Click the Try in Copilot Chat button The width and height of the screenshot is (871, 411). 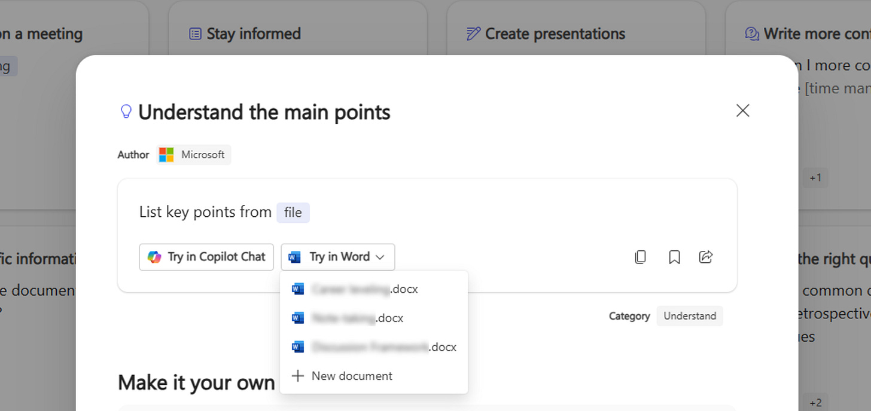[x=206, y=257]
